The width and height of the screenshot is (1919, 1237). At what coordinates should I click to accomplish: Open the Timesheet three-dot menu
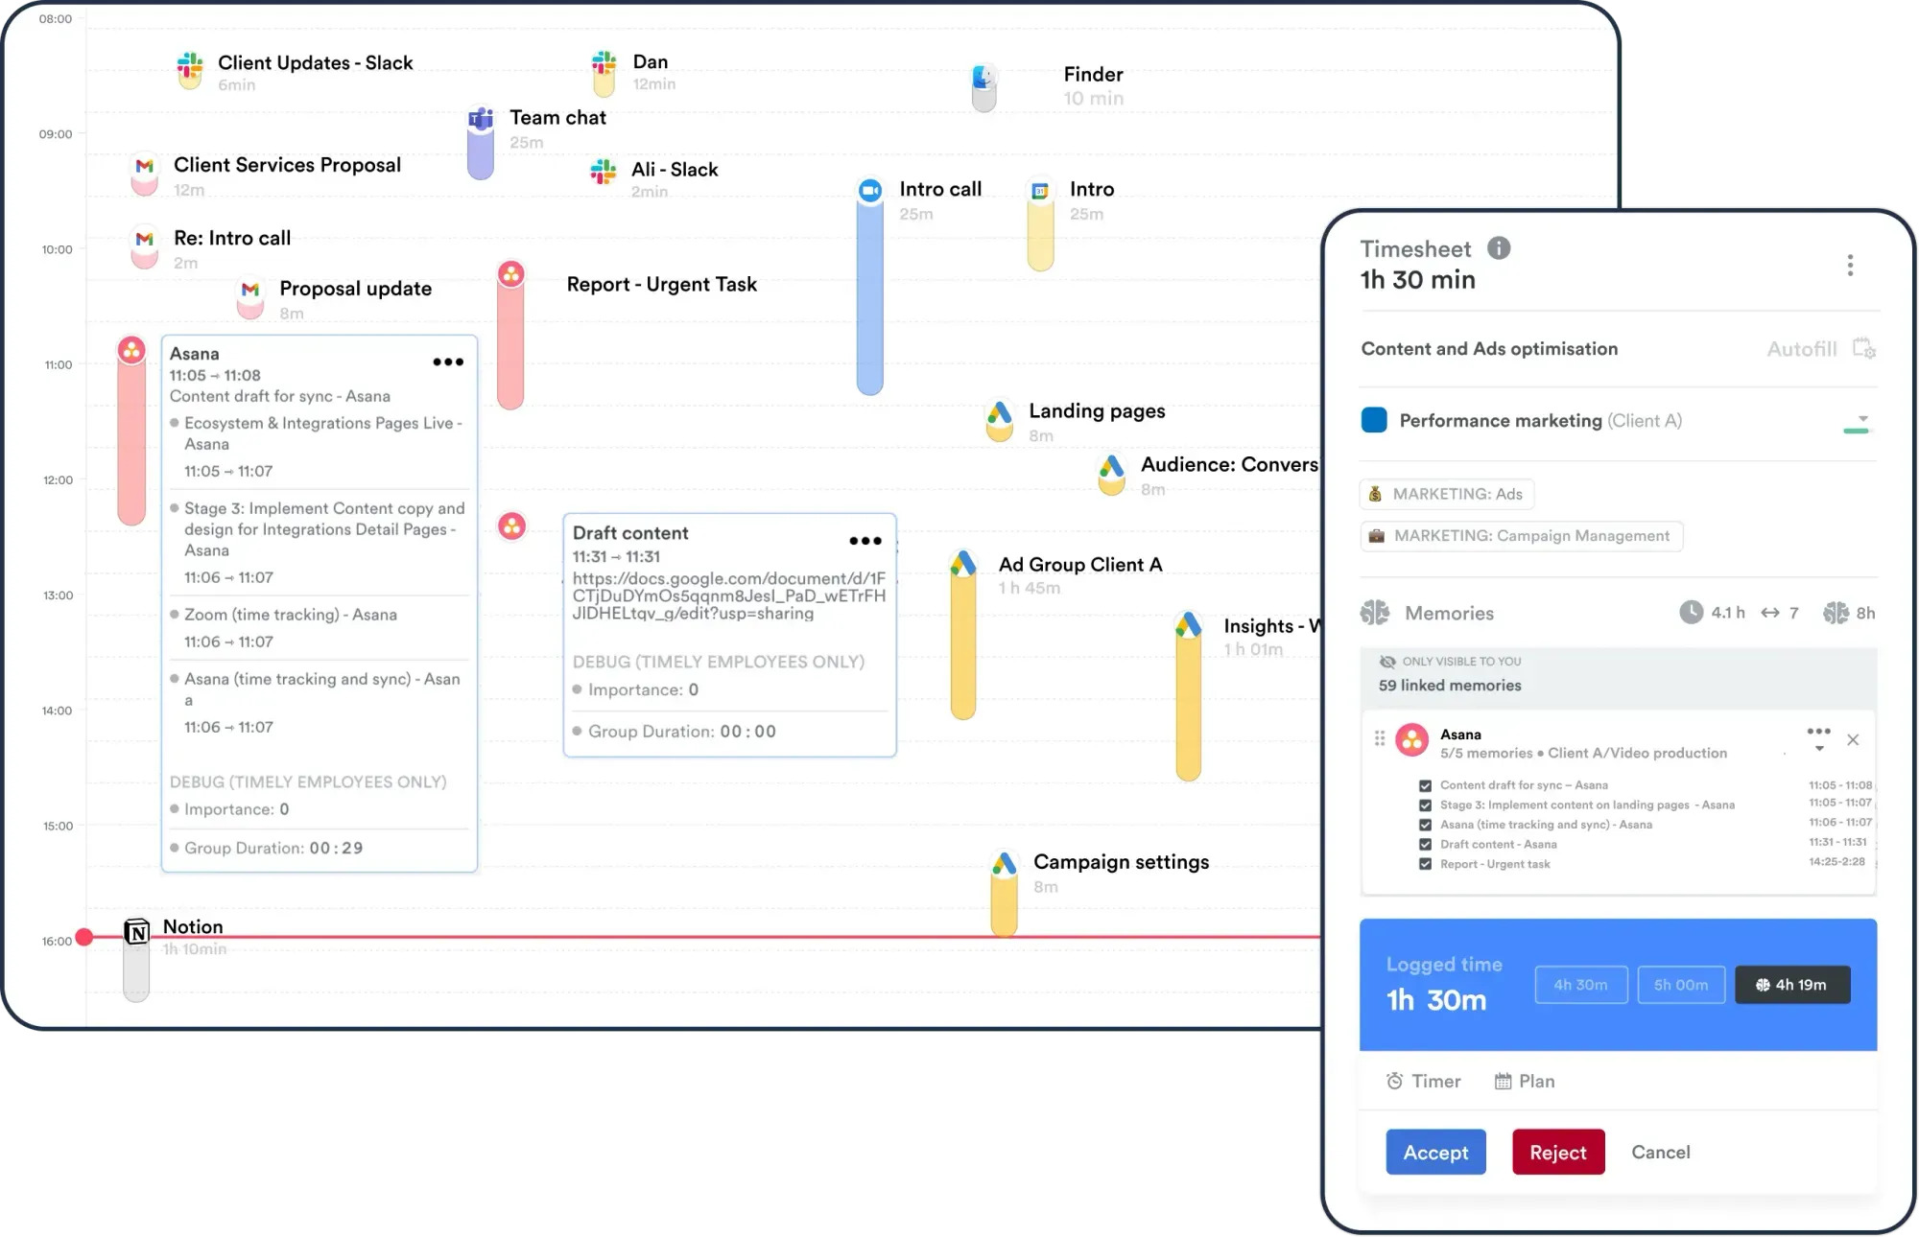[1850, 265]
